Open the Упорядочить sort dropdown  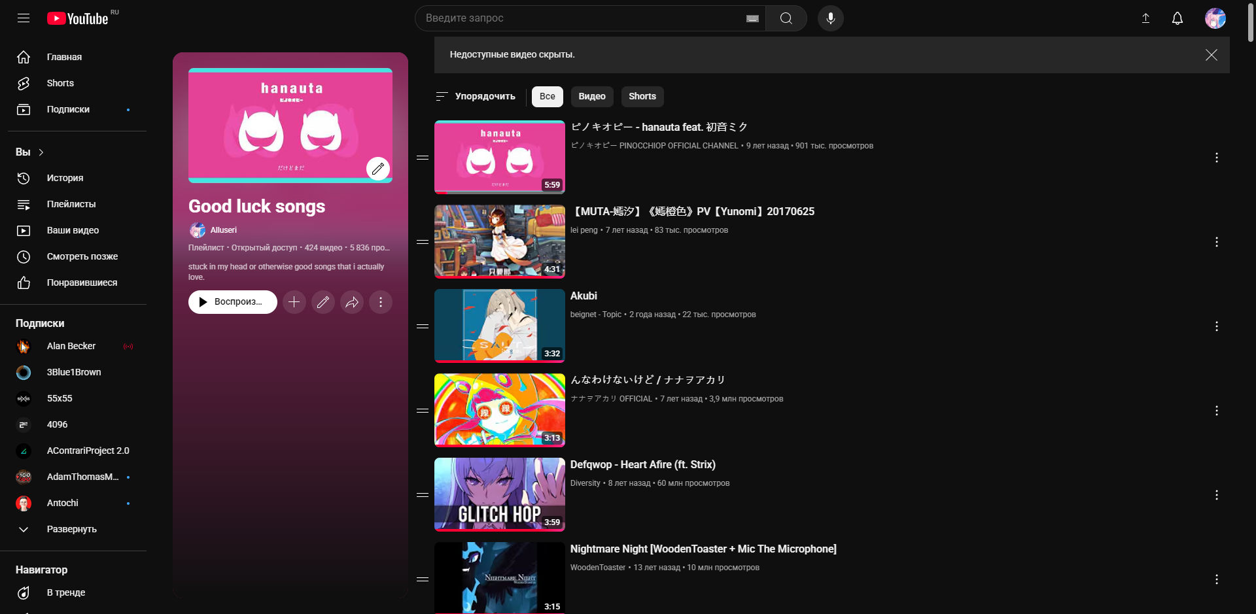pyautogui.click(x=476, y=96)
